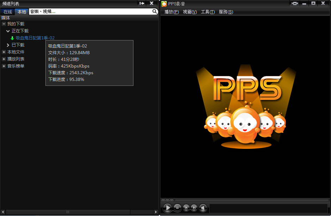Open the 服務(S) menu

click(226, 12)
